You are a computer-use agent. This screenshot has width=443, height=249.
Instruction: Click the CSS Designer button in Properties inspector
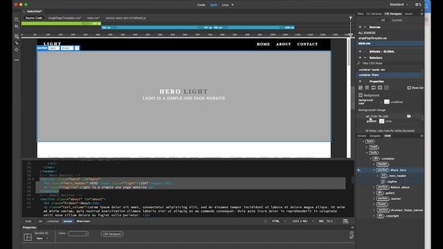112,234
